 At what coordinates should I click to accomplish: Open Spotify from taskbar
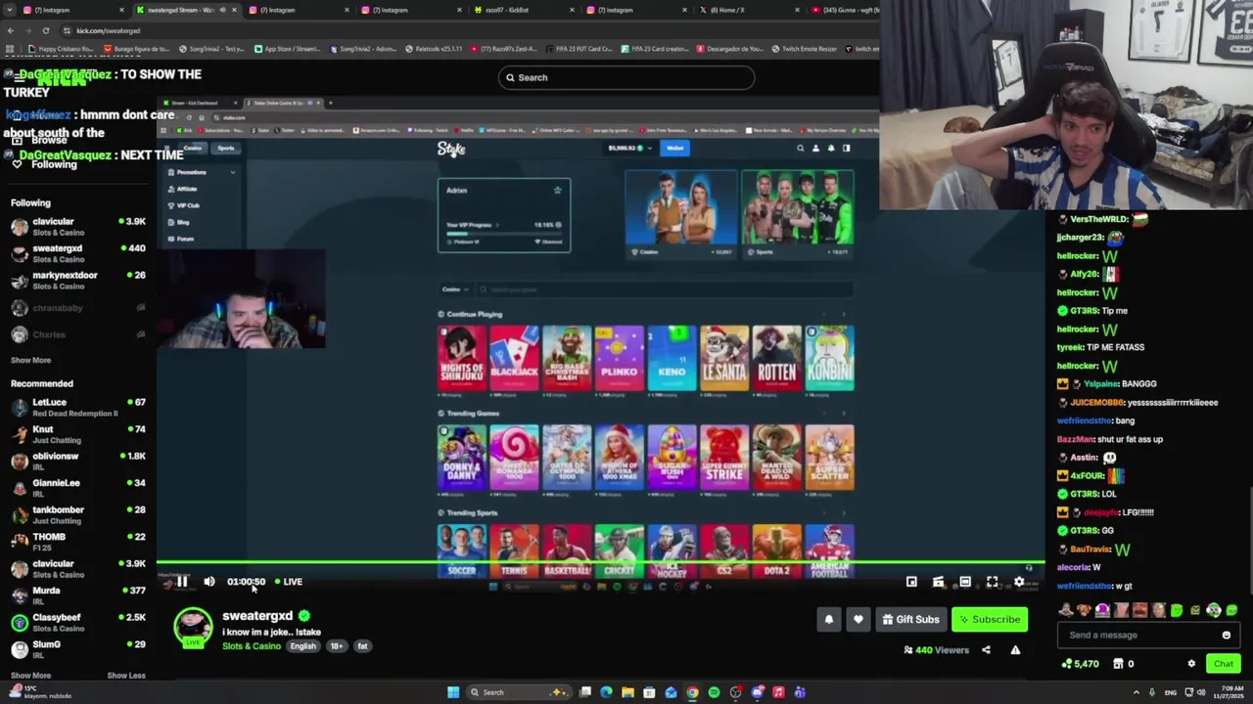tap(714, 692)
